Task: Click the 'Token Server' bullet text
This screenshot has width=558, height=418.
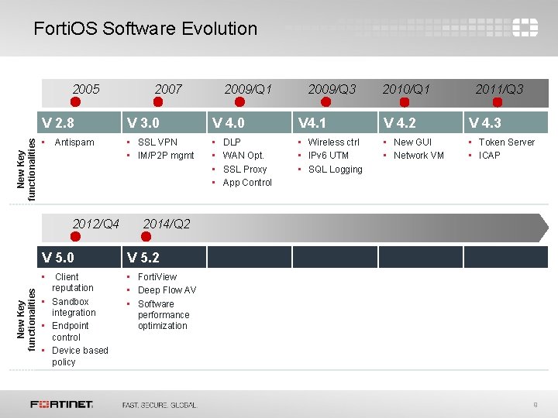Action: pyautogui.click(x=507, y=142)
